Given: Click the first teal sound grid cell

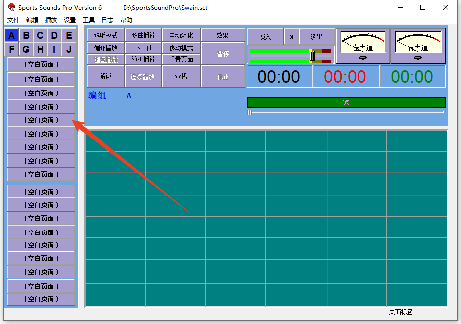Looking at the screenshot, I should click(x=115, y=141).
